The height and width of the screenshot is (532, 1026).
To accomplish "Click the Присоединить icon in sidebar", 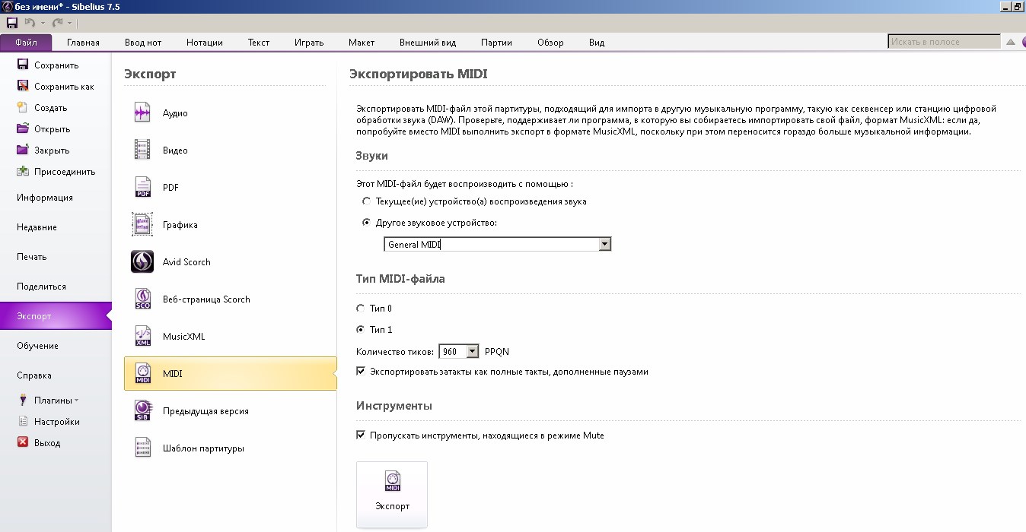I will pos(23,171).
